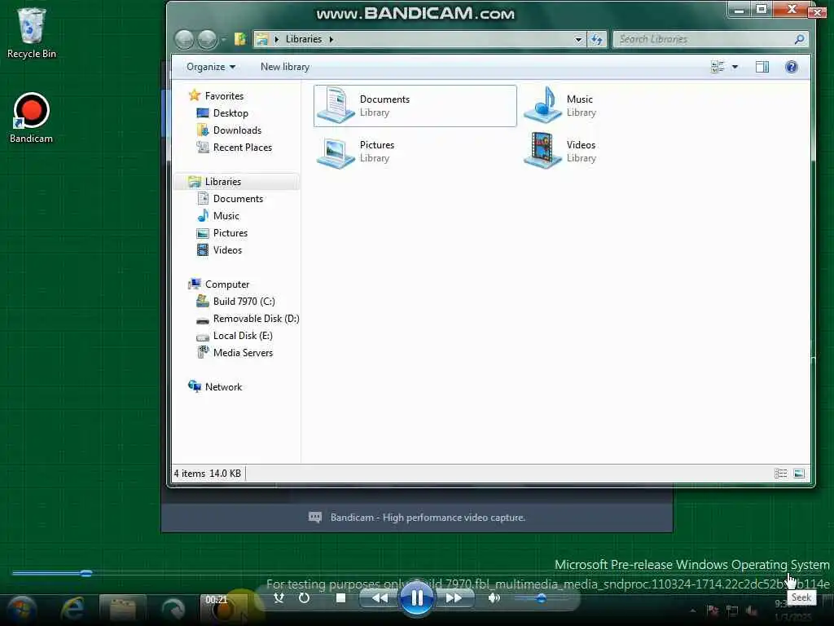The width and height of the screenshot is (834, 626).
Task: Open the Documents library
Action: pyautogui.click(x=415, y=106)
